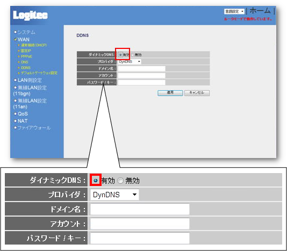Open DynDNS provider dropdown in enlarged panel
This screenshot has width=287, height=251.
coord(114,195)
